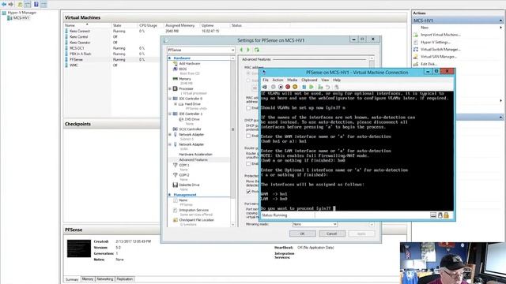Select Checkpoint File Location in Settings tree
506x284 pixels.
pyautogui.click(x=196, y=220)
